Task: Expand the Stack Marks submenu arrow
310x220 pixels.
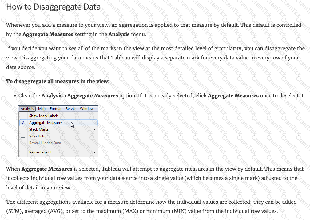Action: (x=94, y=129)
